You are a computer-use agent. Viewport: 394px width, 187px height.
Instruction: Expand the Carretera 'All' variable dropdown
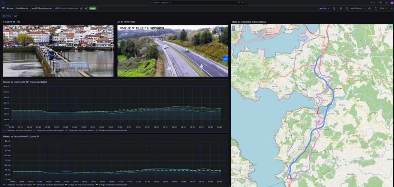coord(17,16)
